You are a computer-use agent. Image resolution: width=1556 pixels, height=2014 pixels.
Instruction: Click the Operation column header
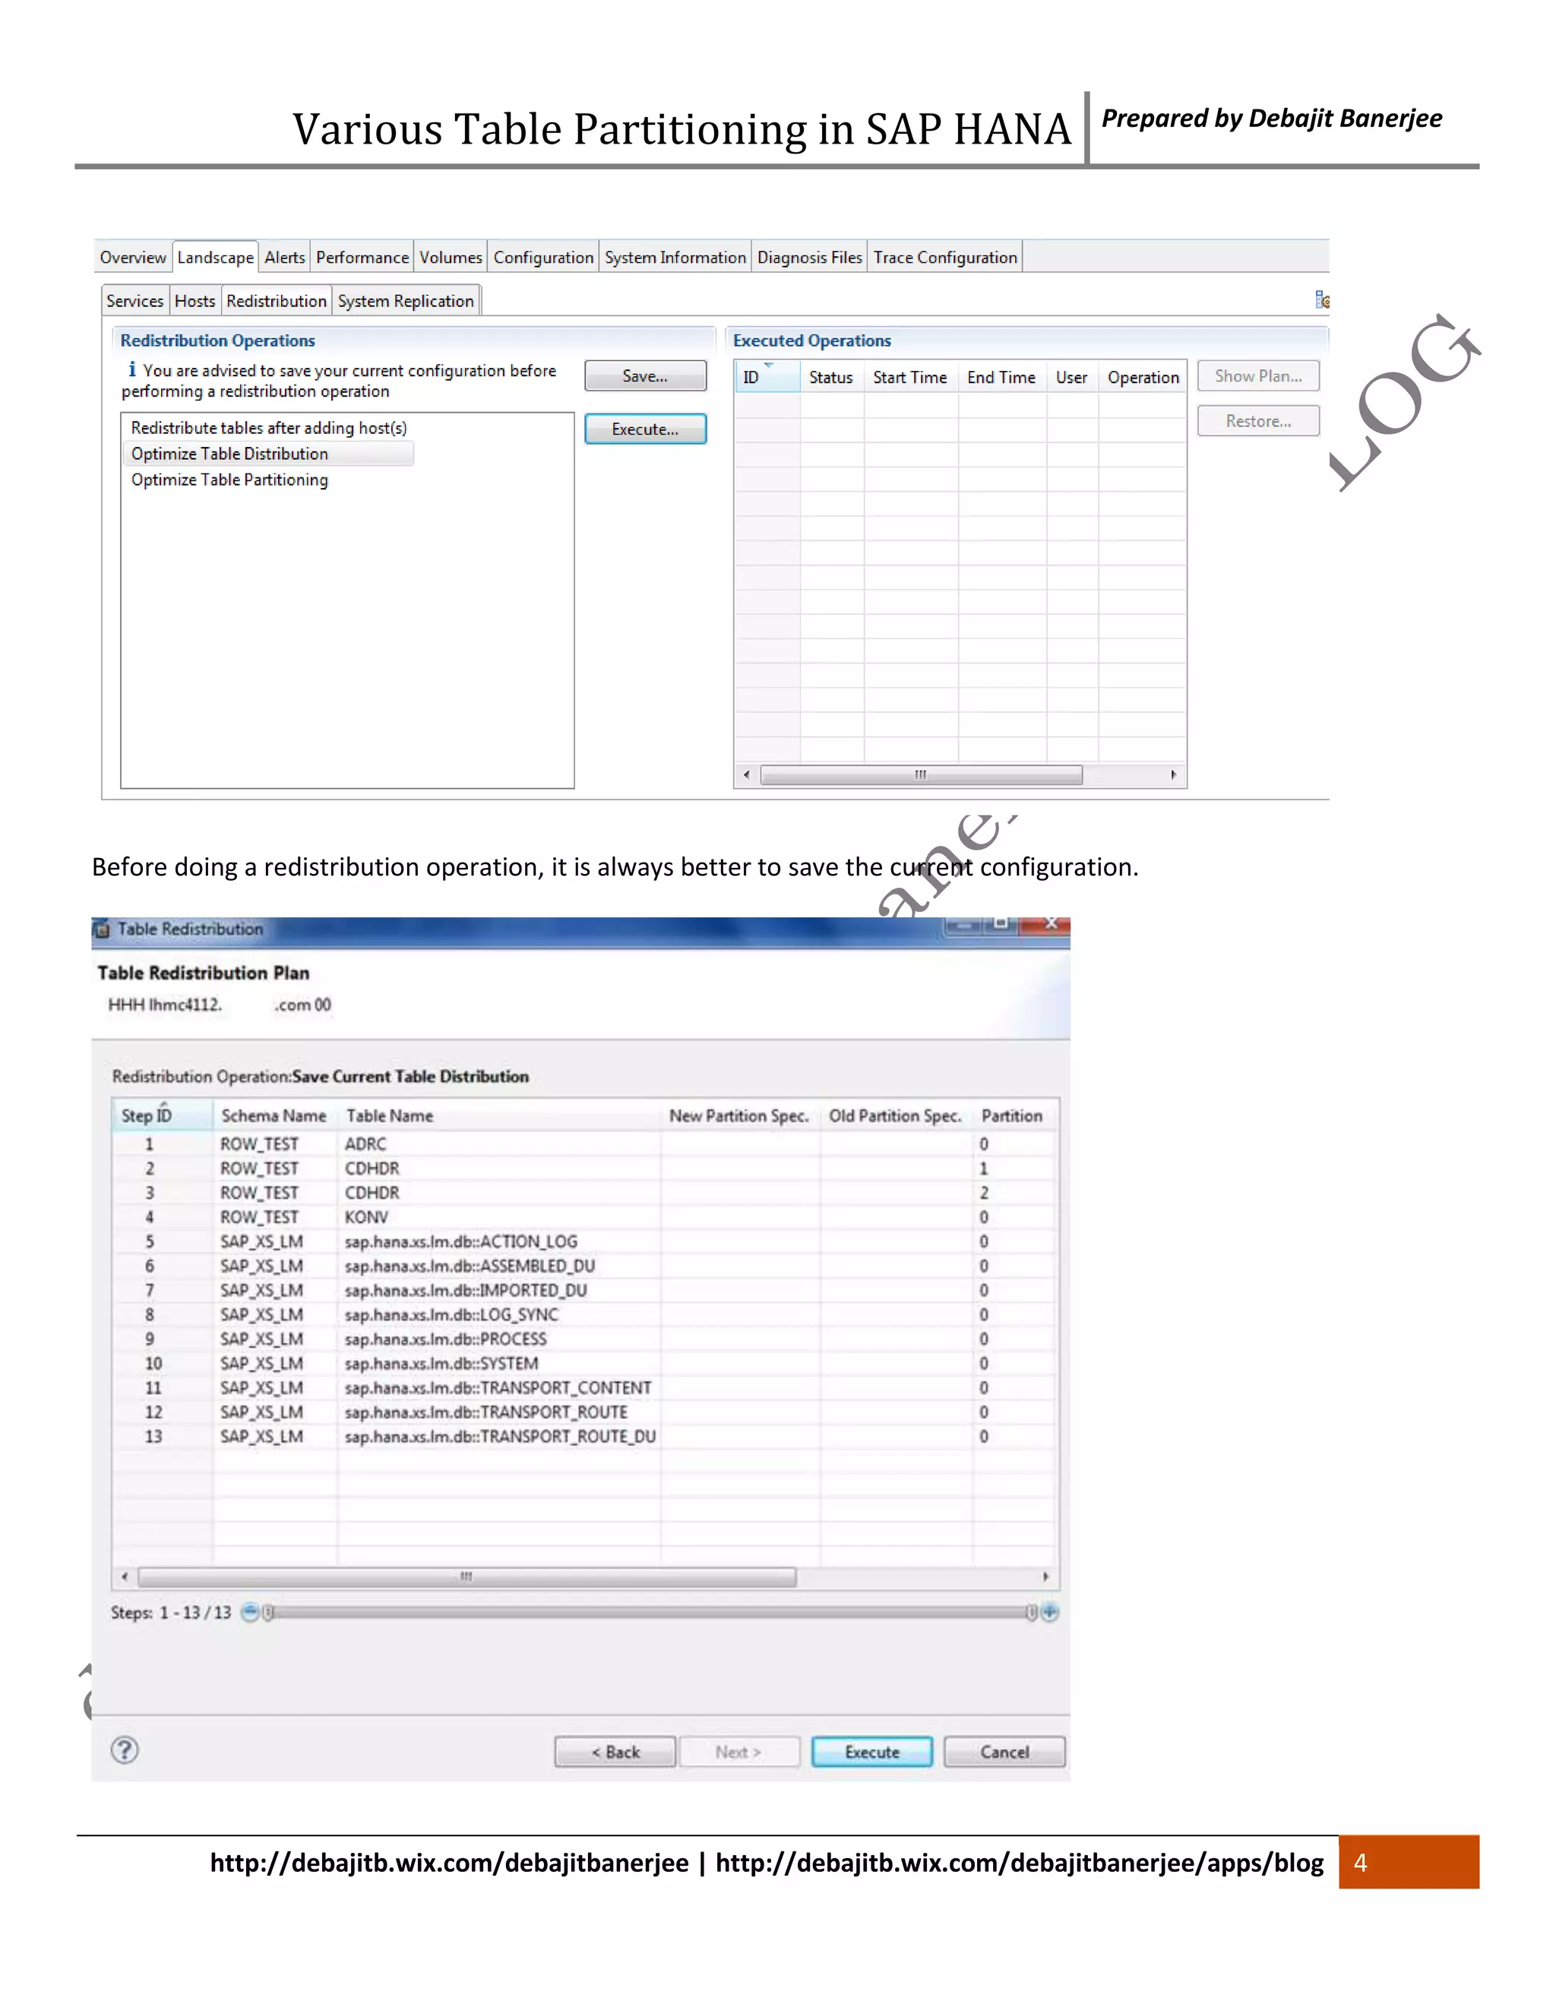click(1143, 377)
